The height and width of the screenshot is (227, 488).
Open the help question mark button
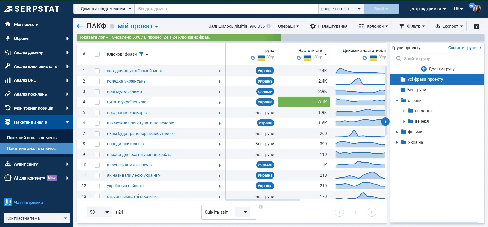pyautogui.click(x=476, y=26)
